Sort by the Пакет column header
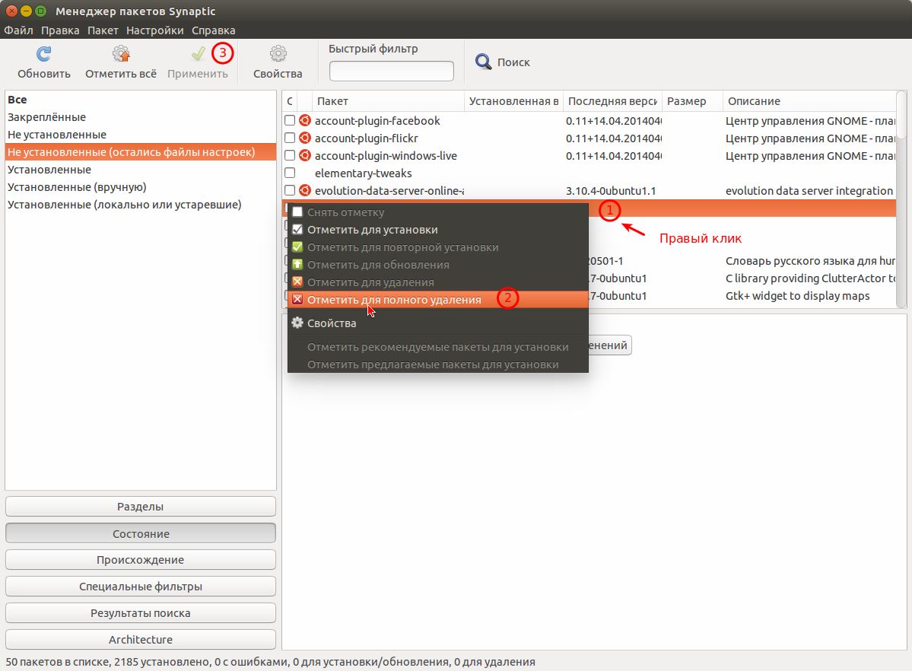 click(x=388, y=101)
